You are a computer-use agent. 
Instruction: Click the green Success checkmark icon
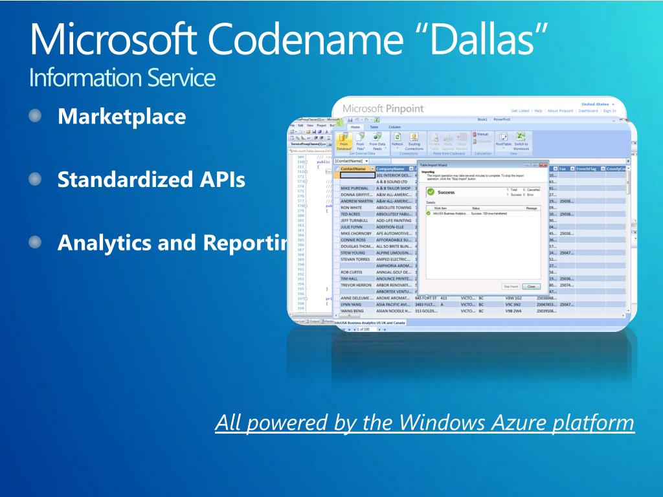431,192
